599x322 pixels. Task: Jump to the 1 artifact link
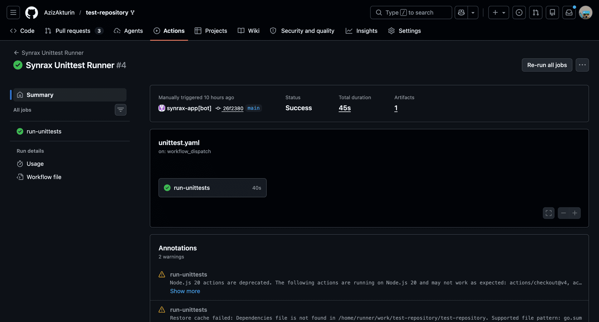[x=396, y=108]
